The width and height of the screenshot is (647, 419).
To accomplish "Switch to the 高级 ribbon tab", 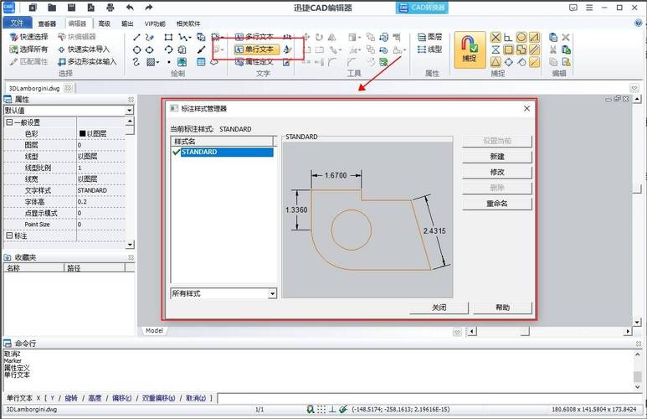I will 105,23.
